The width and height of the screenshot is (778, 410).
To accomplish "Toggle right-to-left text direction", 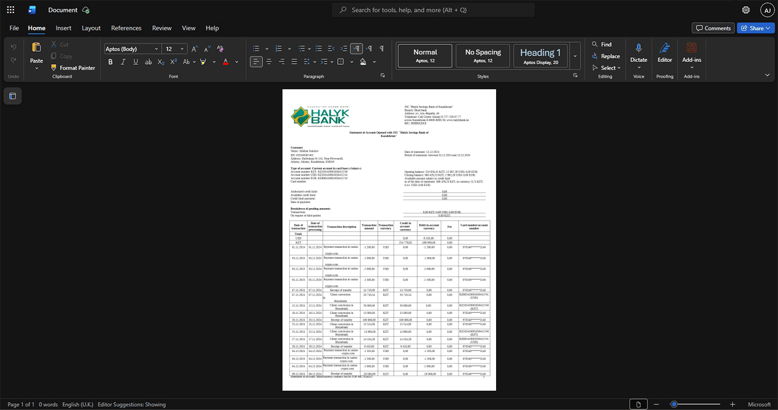I will (369, 49).
